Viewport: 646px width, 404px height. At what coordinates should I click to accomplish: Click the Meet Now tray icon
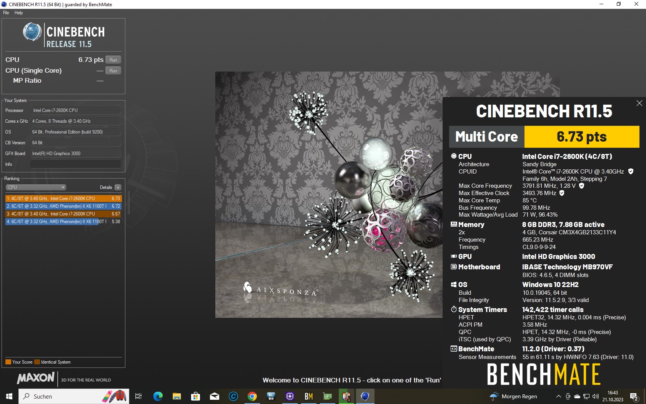568,396
